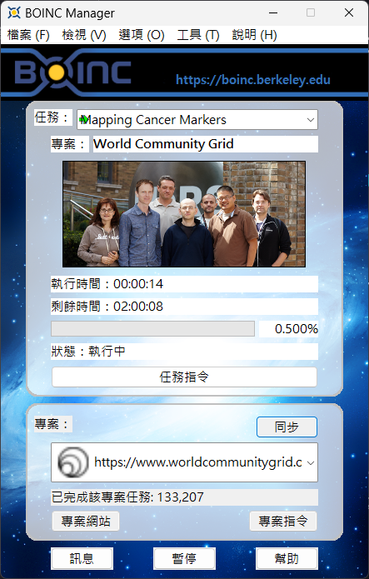
Task: Click the 任務指令 button
Action: 184,377
